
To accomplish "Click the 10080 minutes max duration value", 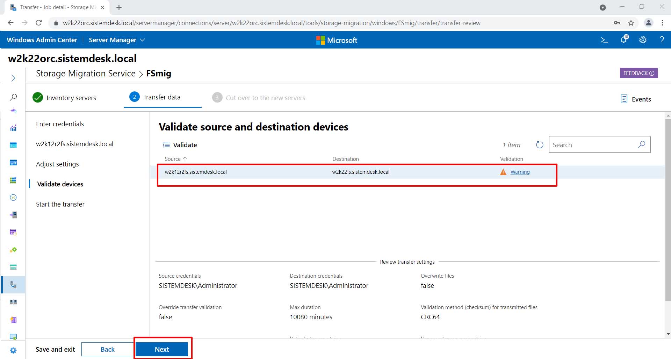I will tap(311, 317).
